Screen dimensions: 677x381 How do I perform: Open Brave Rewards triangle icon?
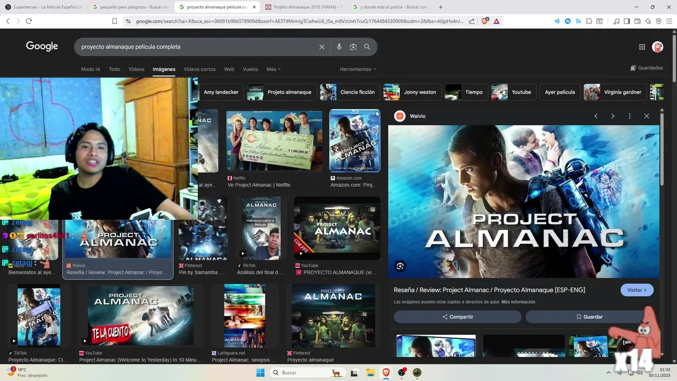coord(496,21)
